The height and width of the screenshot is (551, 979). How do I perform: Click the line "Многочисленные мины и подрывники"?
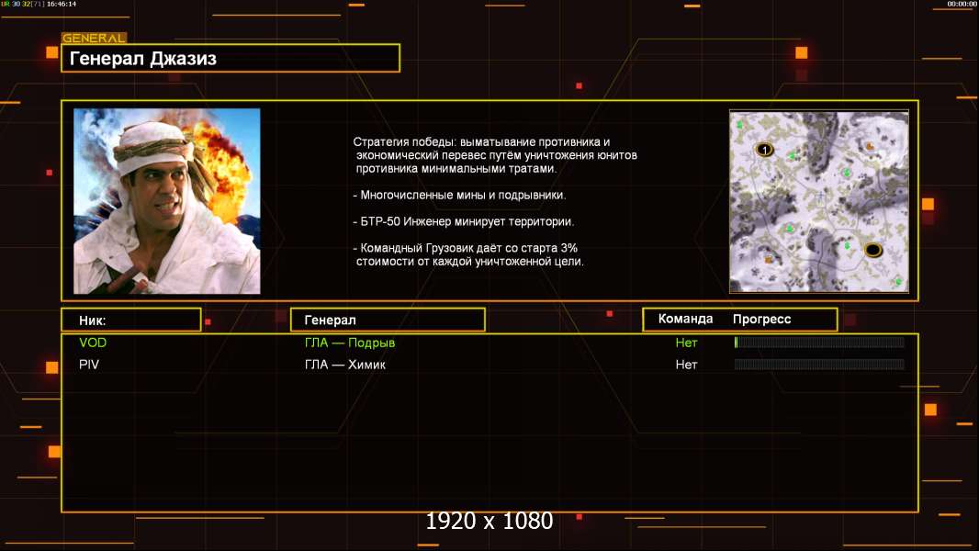point(459,196)
